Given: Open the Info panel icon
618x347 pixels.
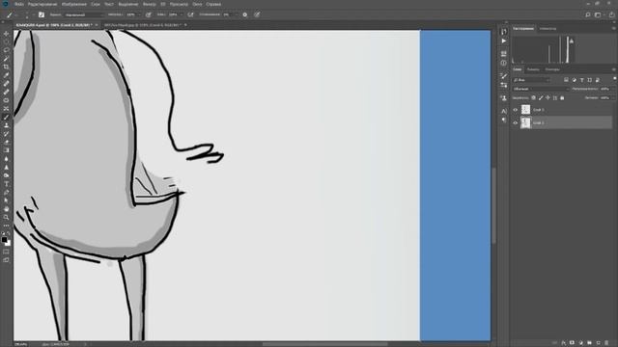Looking at the screenshot, I should click(x=504, y=63).
